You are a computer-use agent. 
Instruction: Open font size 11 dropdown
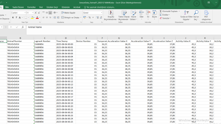pyautogui.click(x=33, y=13)
